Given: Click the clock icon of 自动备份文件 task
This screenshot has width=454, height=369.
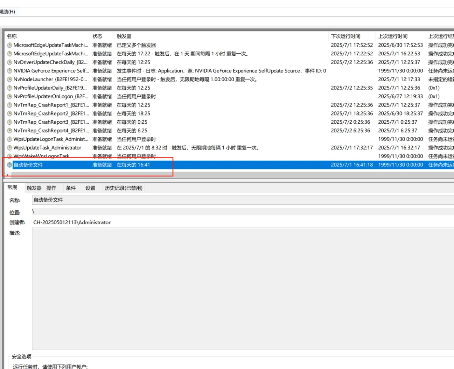Looking at the screenshot, I should pyautogui.click(x=10, y=165).
